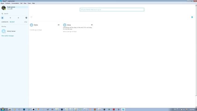This screenshot has height=111, width=197.
Task: Click Anna's year ago via Skype timestamp
Action: pyautogui.click(x=70, y=31)
